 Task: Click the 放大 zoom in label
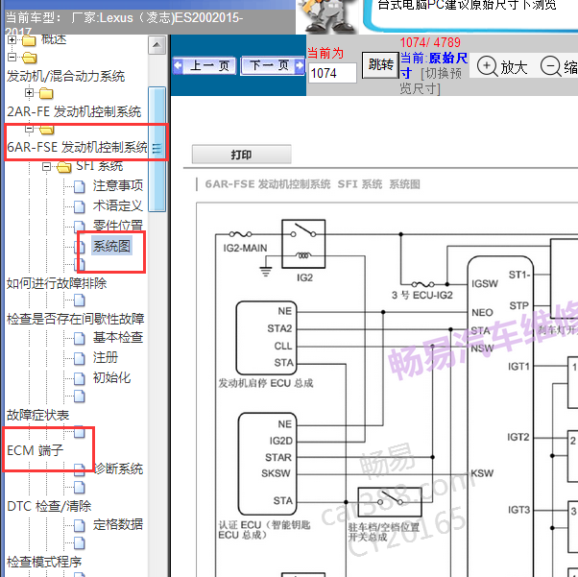click(514, 67)
